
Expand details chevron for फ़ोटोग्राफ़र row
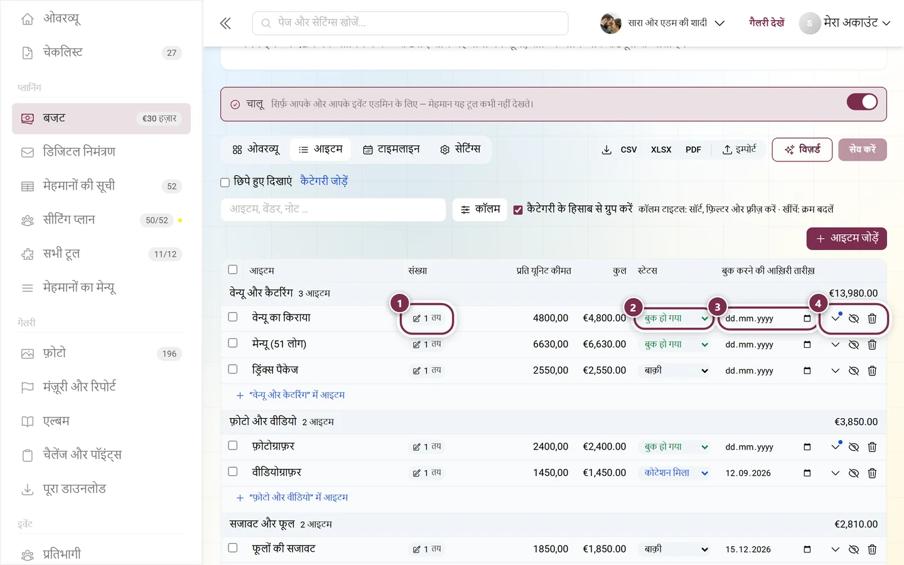pos(835,447)
